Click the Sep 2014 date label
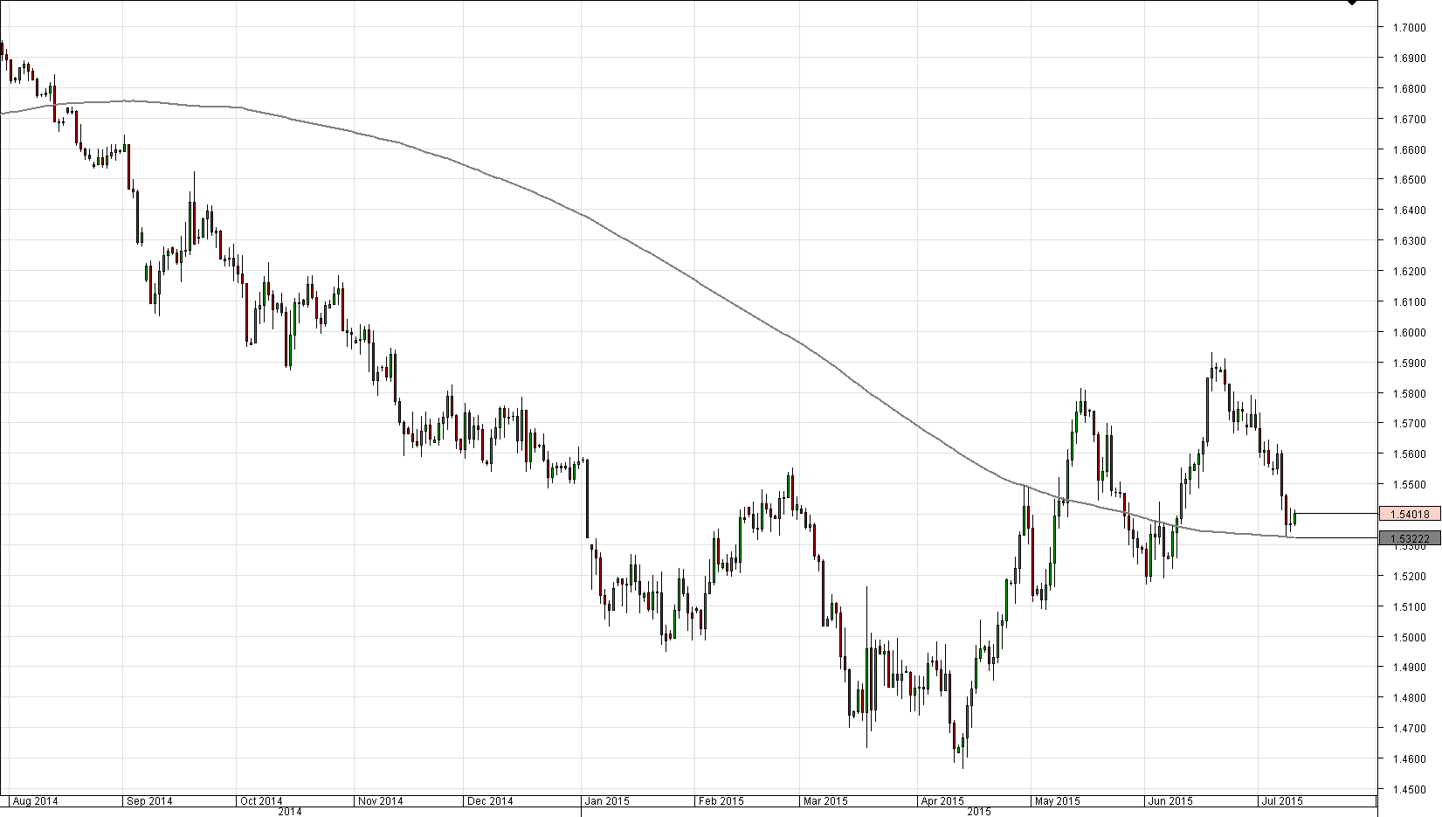The height and width of the screenshot is (817, 1442). [149, 800]
